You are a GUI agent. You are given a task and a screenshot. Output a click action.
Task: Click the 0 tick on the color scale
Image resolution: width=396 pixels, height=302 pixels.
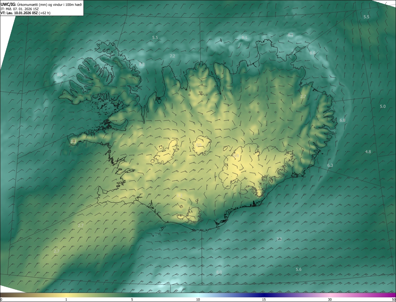tap(1, 300)
